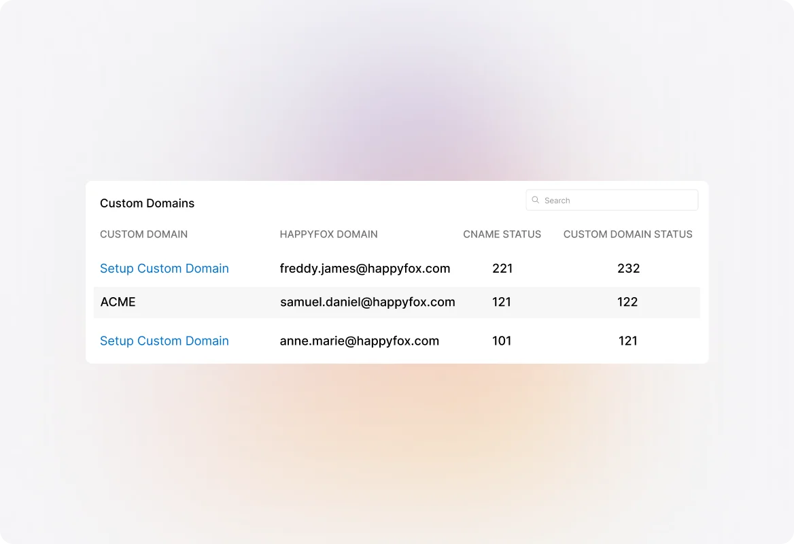Click the magnifier icon in the search box
The image size is (794, 544).
[535, 200]
